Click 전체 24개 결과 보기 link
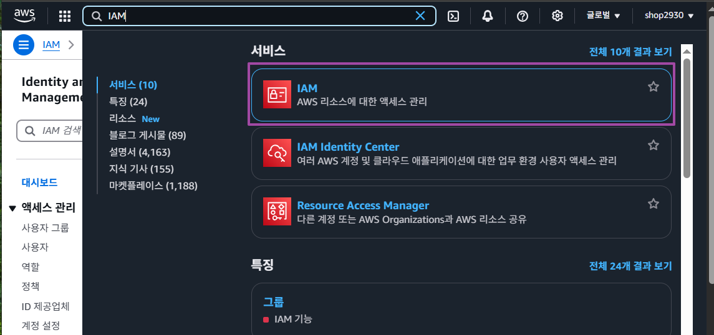 point(630,265)
